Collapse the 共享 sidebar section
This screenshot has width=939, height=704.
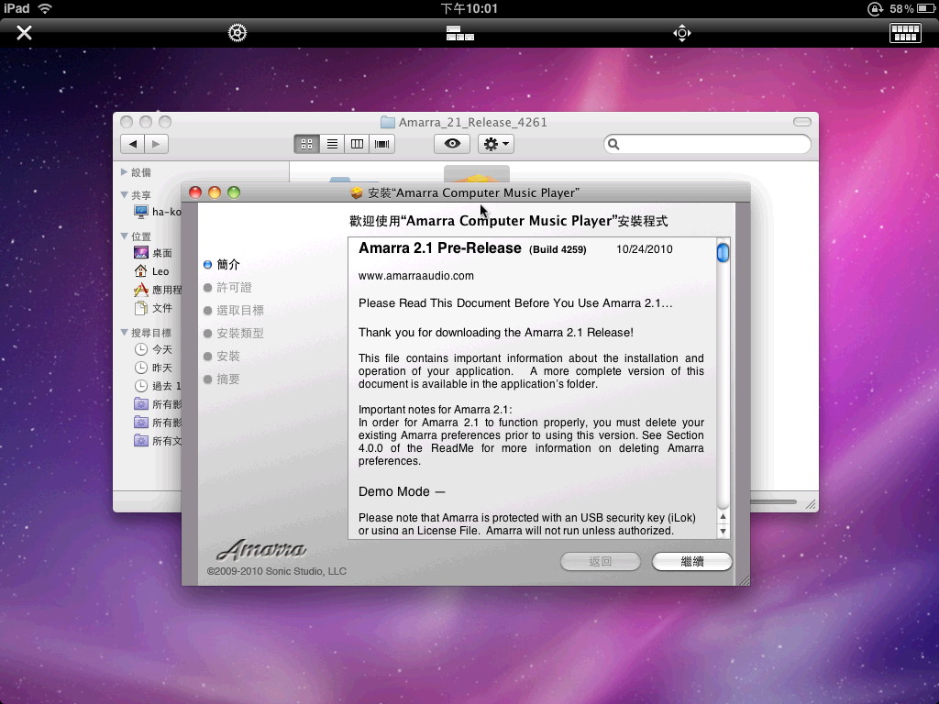click(124, 194)
